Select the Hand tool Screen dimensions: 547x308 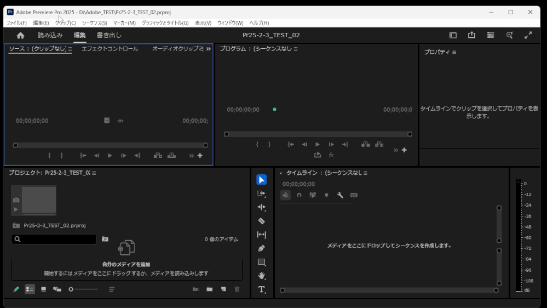tap(261, 276)
